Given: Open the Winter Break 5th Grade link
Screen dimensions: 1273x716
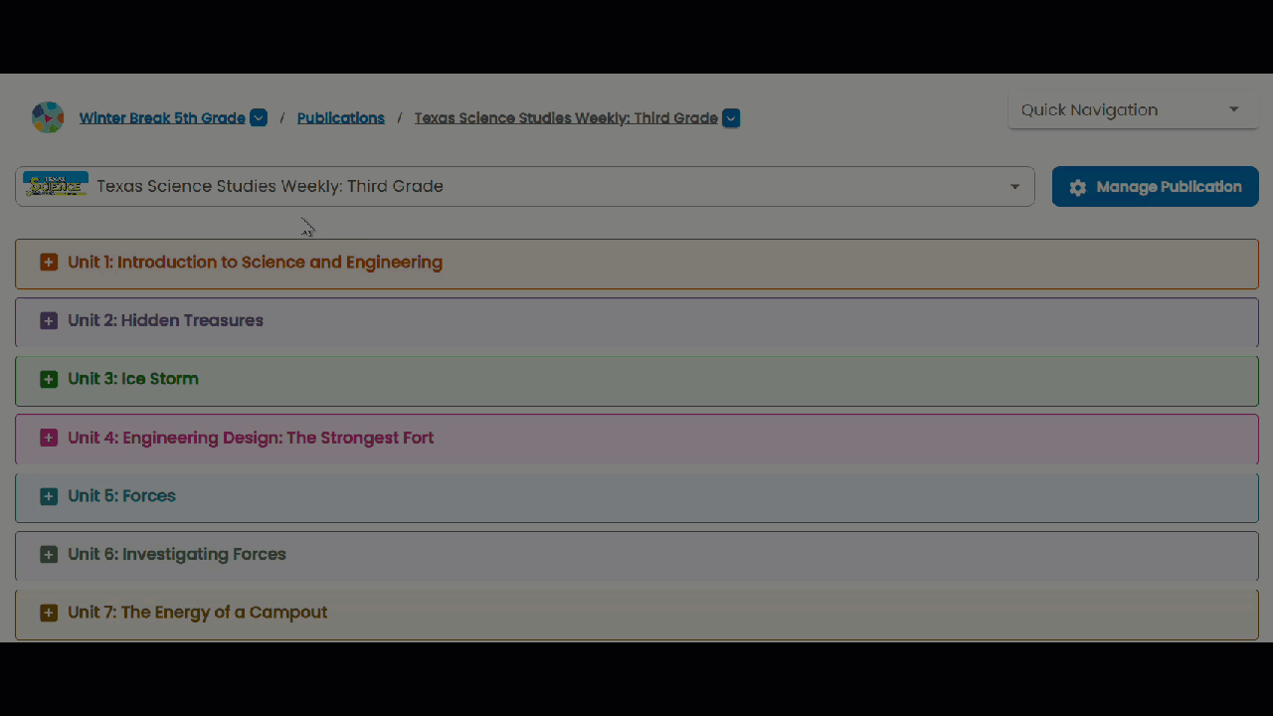Looking at the screenshot, I should [x=162, y=118].
